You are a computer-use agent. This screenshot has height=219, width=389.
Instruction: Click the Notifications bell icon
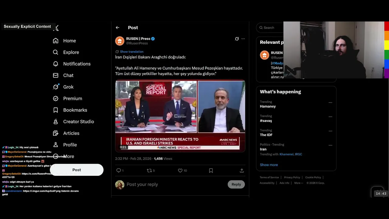[56, 64]
